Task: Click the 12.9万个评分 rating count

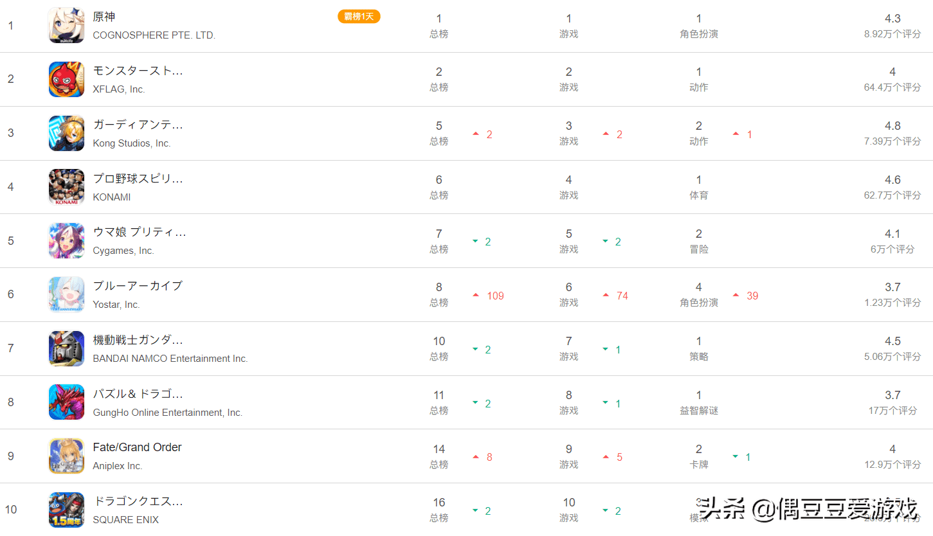Action: coord(892,464)
